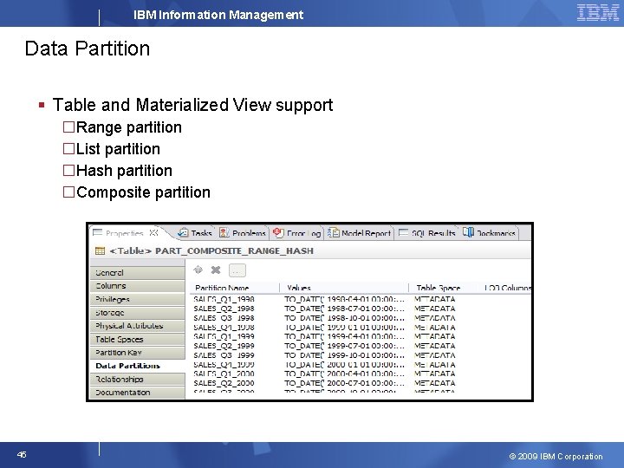Click the 2009 IBM Corporation copyright text
Screen dimensions: 624x468
pos(556,456)
